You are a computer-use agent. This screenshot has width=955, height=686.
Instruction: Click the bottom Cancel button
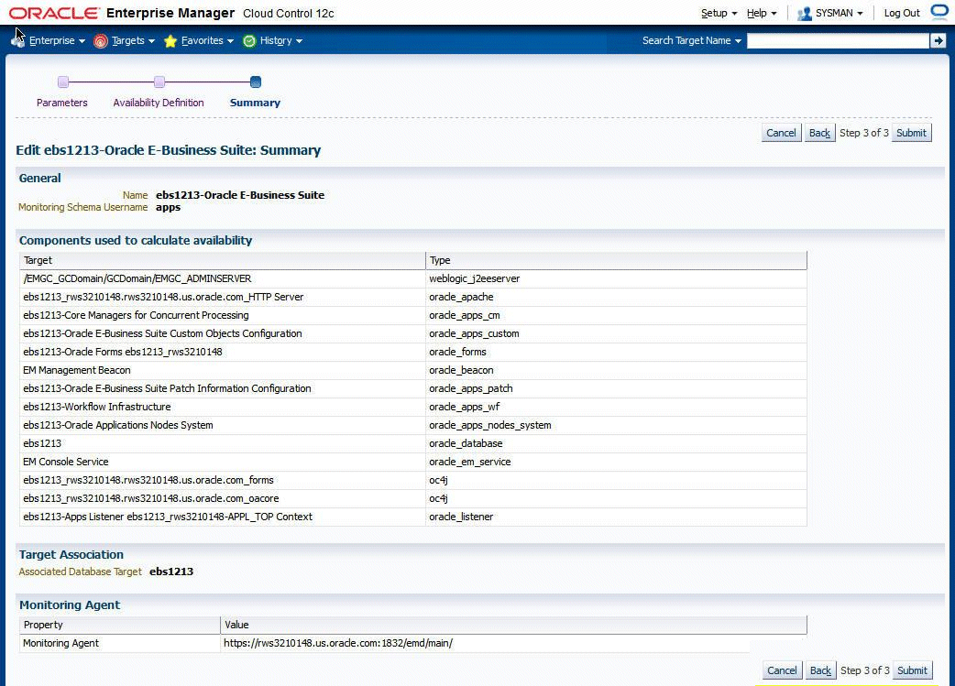tap(782, 670)
